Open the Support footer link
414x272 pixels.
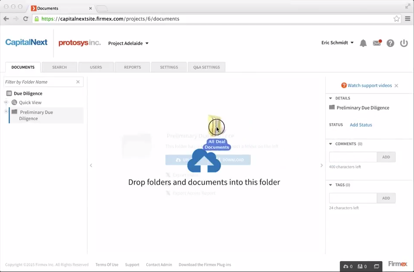point(132,265)
